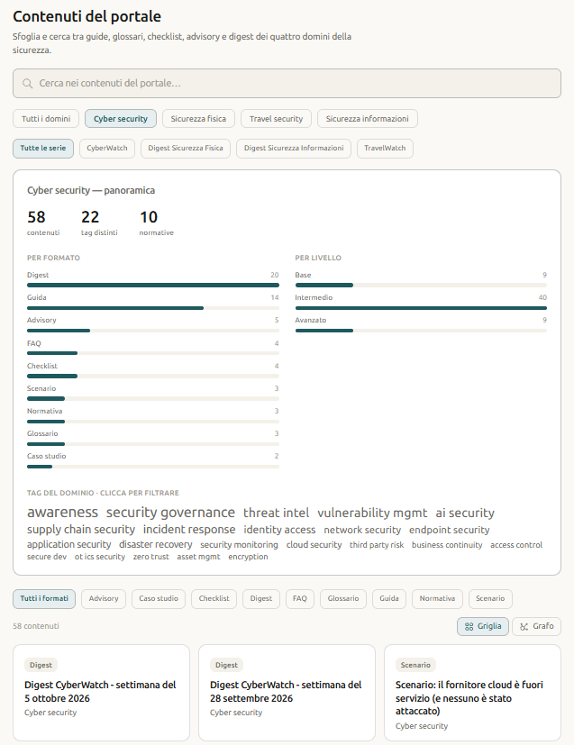Image resolution: width=574 pixels, height=745 pixels.
Task: Click the Digest format progress bar
Action: 153,285
